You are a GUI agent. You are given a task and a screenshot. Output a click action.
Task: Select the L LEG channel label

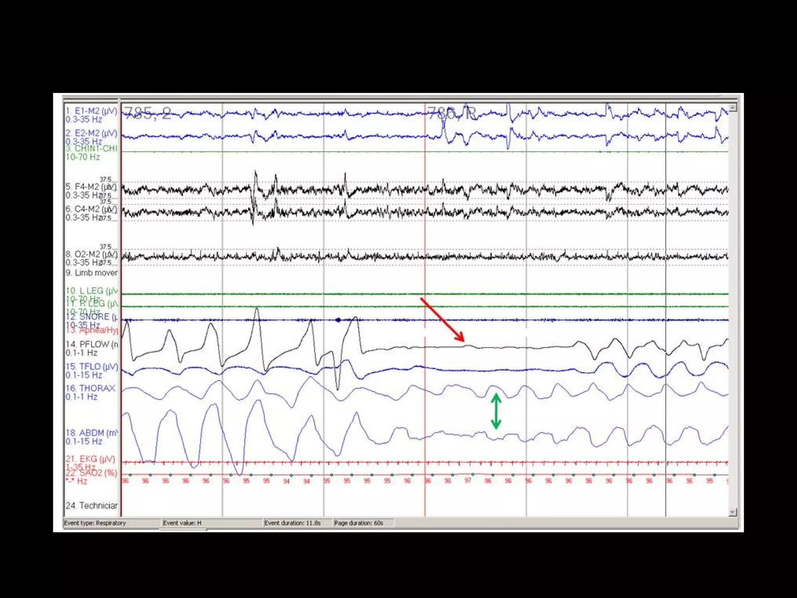point(91,291)
